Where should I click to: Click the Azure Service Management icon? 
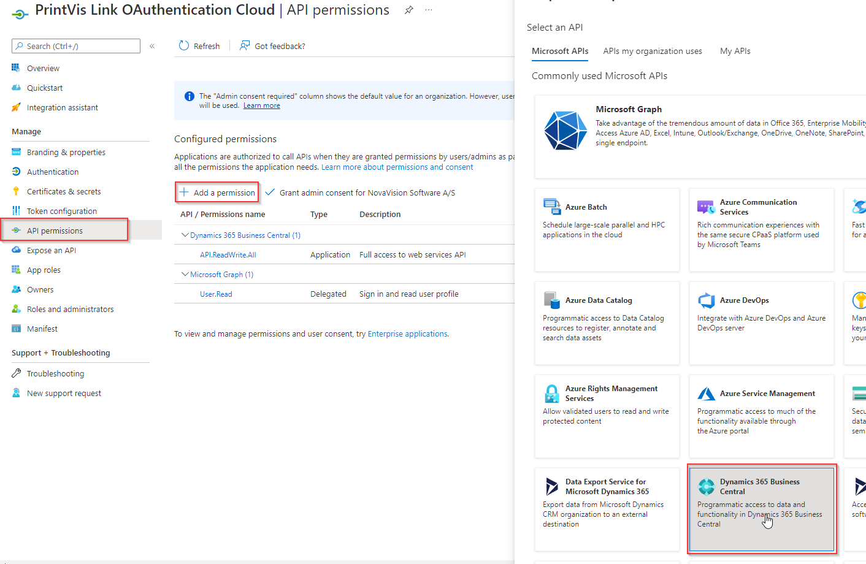point(706,394)
